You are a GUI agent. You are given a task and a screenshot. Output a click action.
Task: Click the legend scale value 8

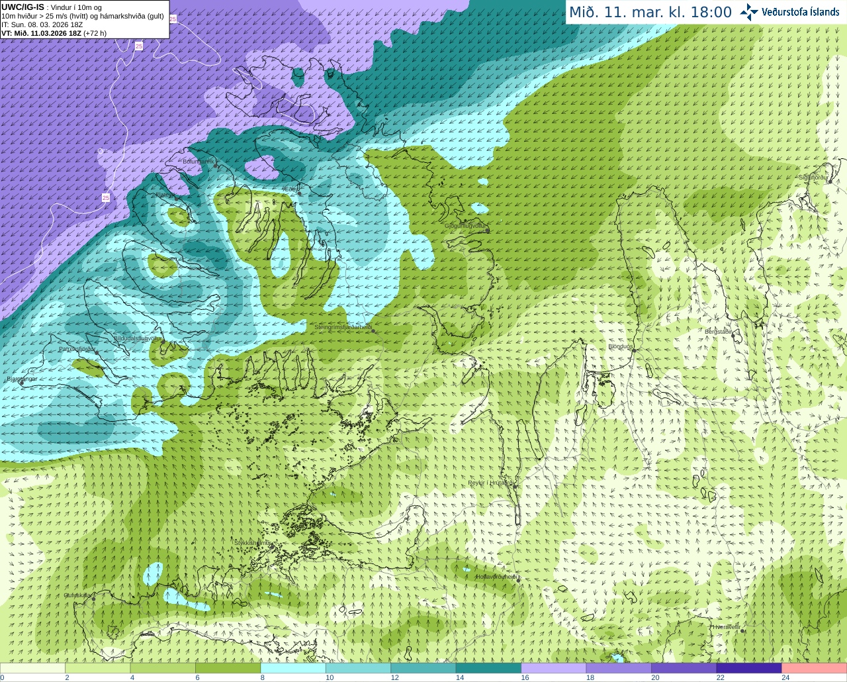(x=263, y=677)
